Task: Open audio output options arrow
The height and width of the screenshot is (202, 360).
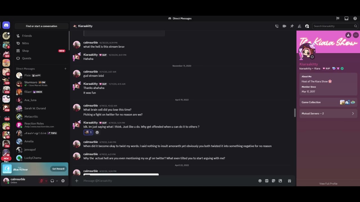Action: (x=57, y=181)
